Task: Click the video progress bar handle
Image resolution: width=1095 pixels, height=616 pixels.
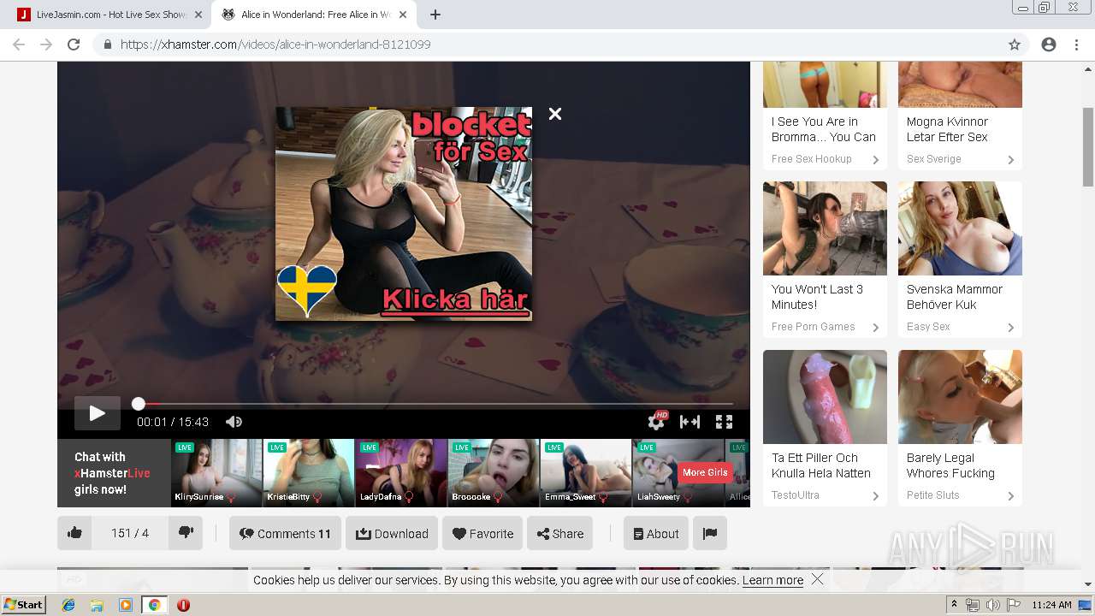Action: click(139, 404)
